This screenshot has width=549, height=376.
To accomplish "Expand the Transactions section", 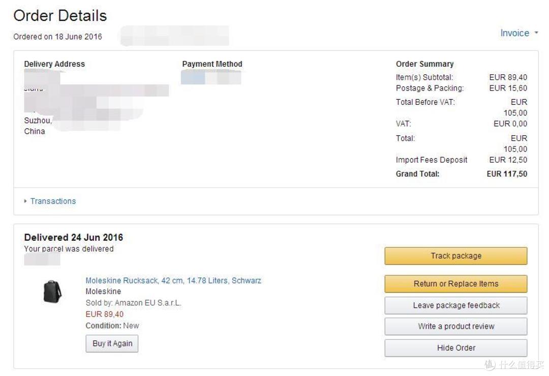I will click(x=53, y=201).
